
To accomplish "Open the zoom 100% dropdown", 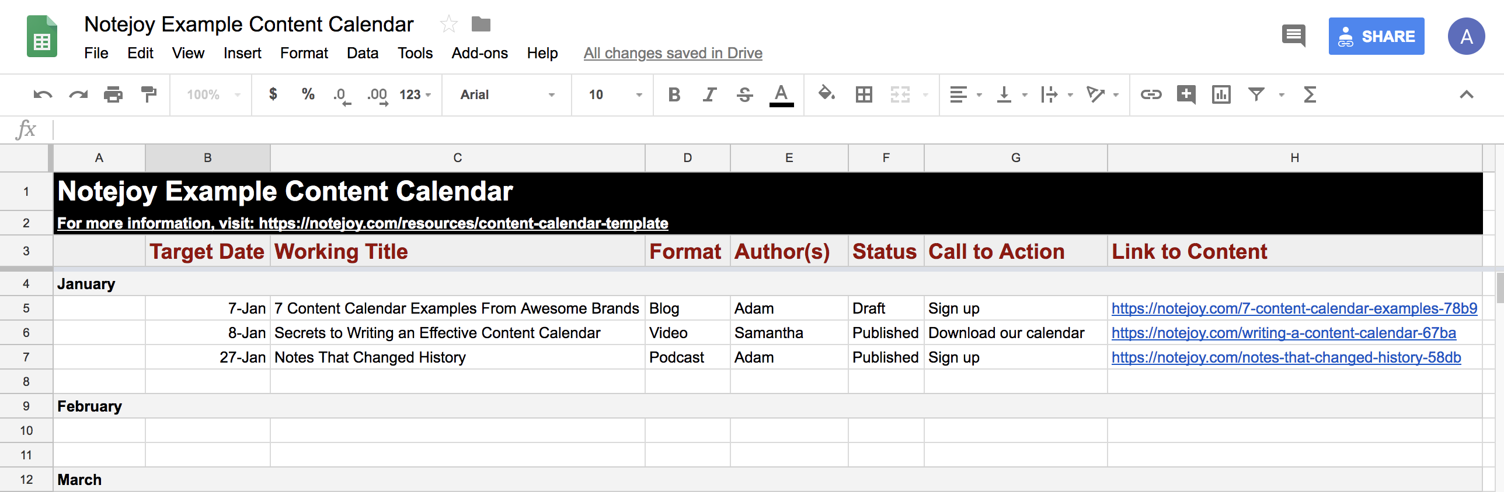I will click(214, 94).
